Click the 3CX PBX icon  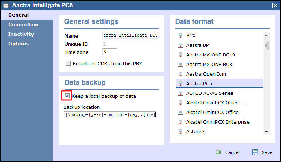[x=180, y=36]
